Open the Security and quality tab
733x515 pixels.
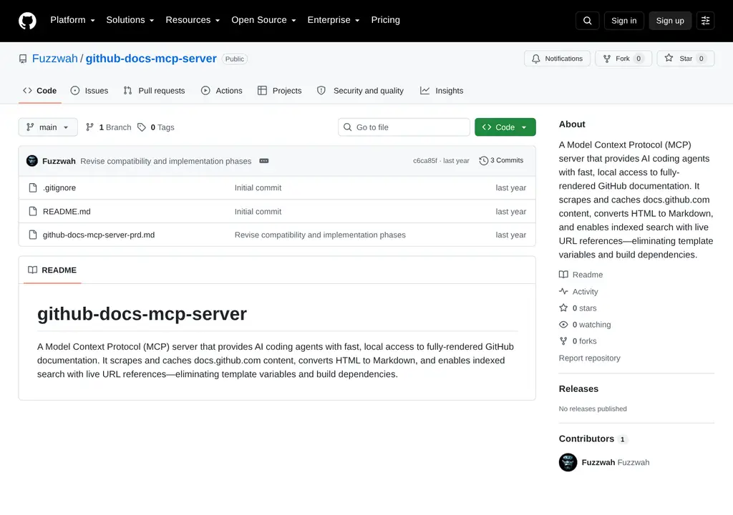pos(360,91)
